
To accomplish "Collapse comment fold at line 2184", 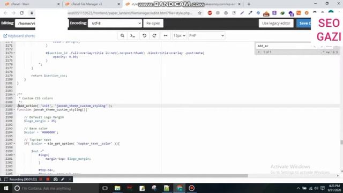I will click(14, 94).
